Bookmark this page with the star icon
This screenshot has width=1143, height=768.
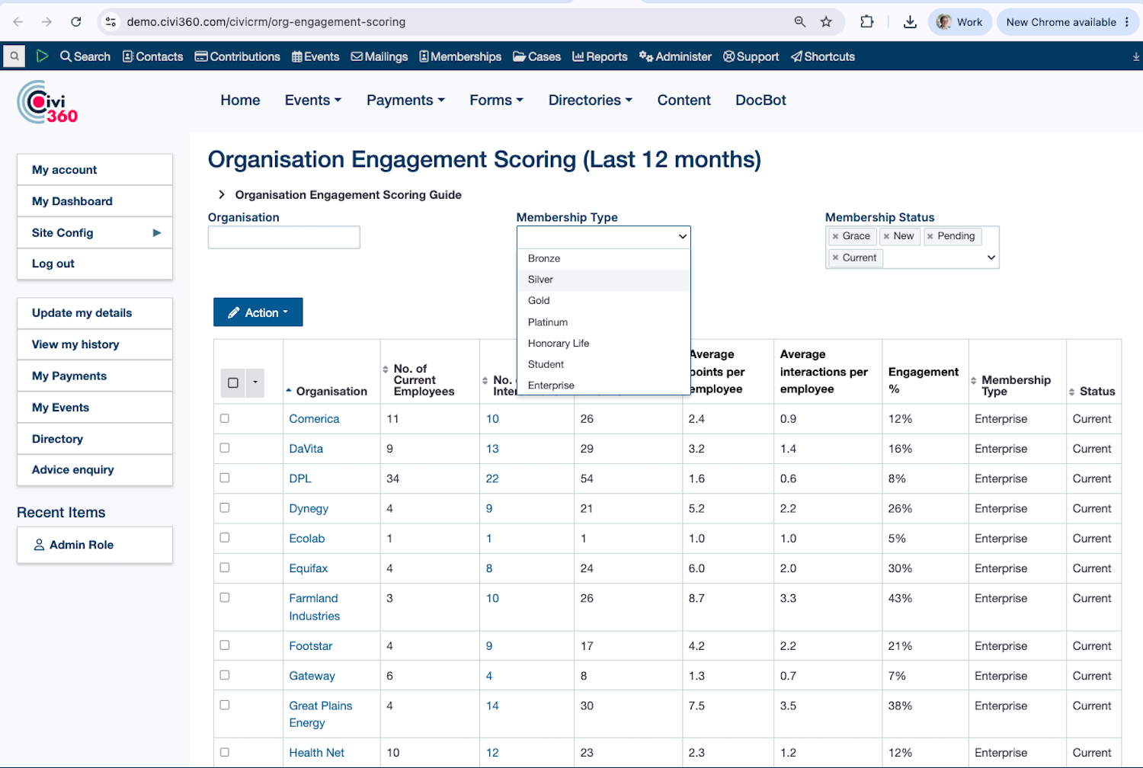click(x=826, y=22)
